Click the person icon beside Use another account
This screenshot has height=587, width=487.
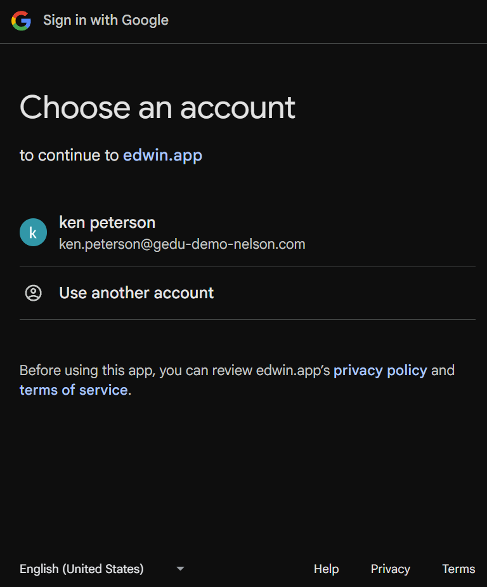tap(33, 293)
